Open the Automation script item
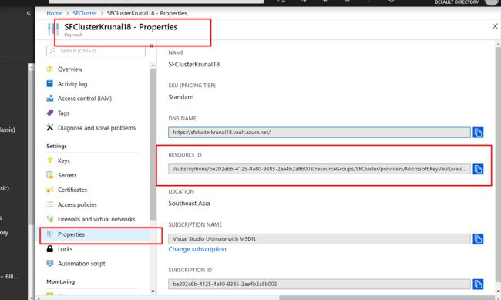Viewport: 501px width, 300px height. click(x=81, y=264)
